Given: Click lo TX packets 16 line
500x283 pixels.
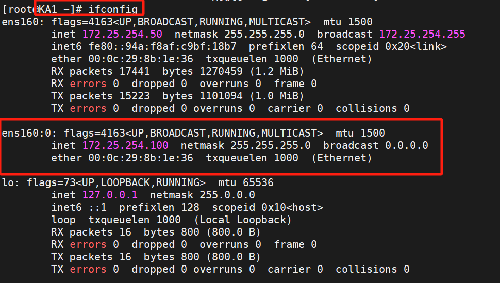Looking at the screenshot, I should pyautogui.click(x=156, y=257).
